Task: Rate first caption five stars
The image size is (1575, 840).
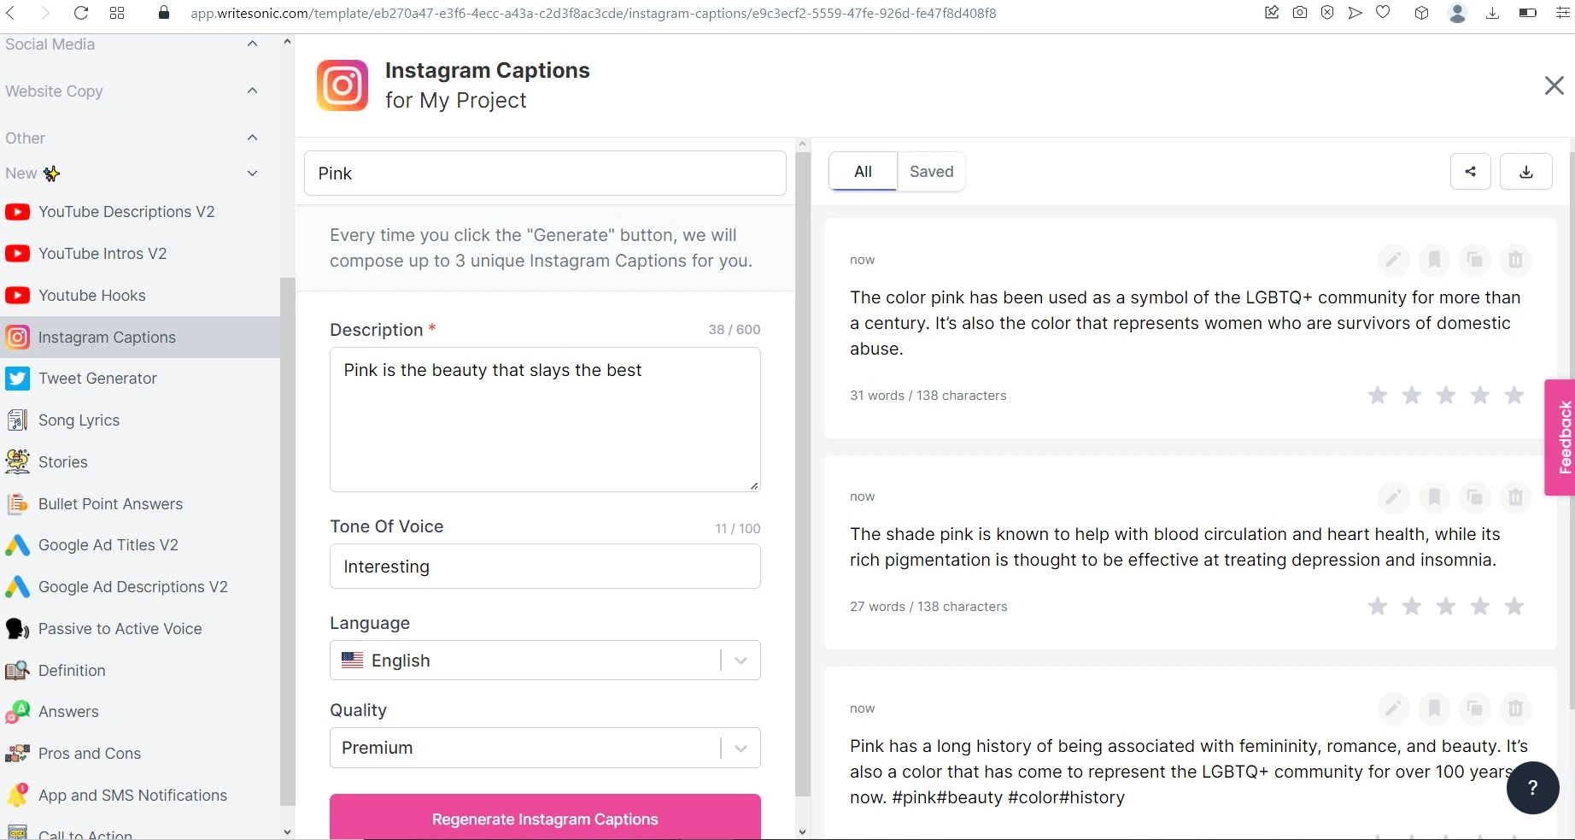Action: (1514, 395)
